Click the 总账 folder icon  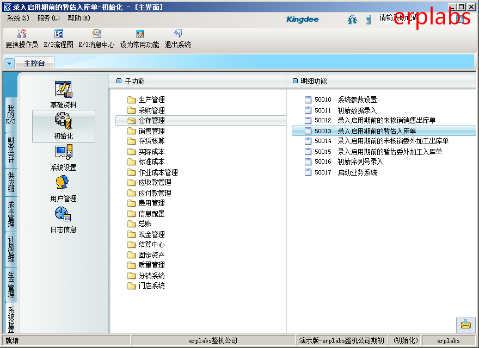(x=131, y=224)
